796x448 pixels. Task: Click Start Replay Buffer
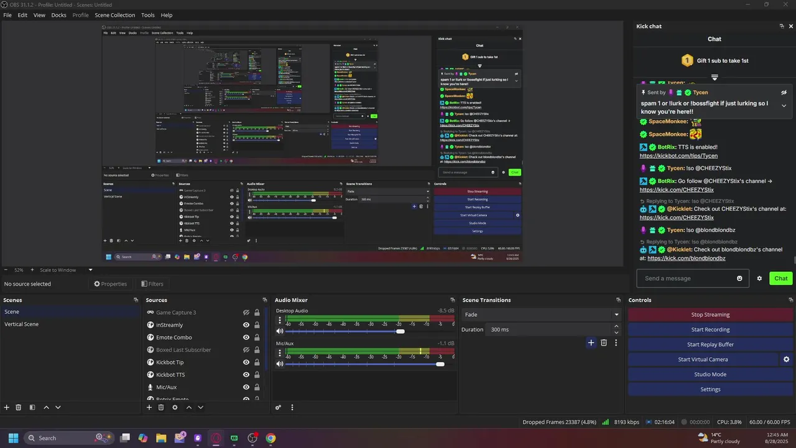point(710,345)
